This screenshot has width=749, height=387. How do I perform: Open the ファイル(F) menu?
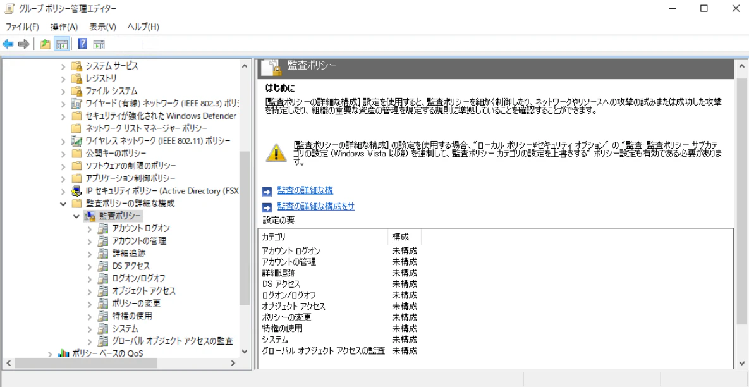pyautogui.click(x=22, y=27)
